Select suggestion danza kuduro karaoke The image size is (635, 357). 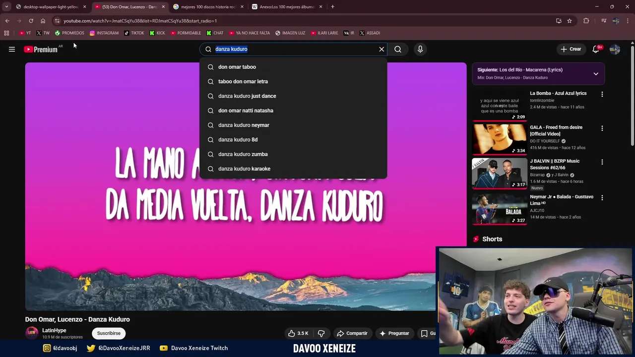pyautogui.click(x=293, y=169)
